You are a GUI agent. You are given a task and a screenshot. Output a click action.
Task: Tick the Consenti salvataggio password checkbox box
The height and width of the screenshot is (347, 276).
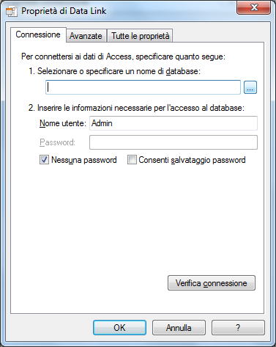point(132,160)
